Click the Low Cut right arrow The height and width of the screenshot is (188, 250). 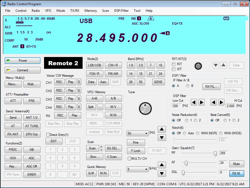coord(202,102)
